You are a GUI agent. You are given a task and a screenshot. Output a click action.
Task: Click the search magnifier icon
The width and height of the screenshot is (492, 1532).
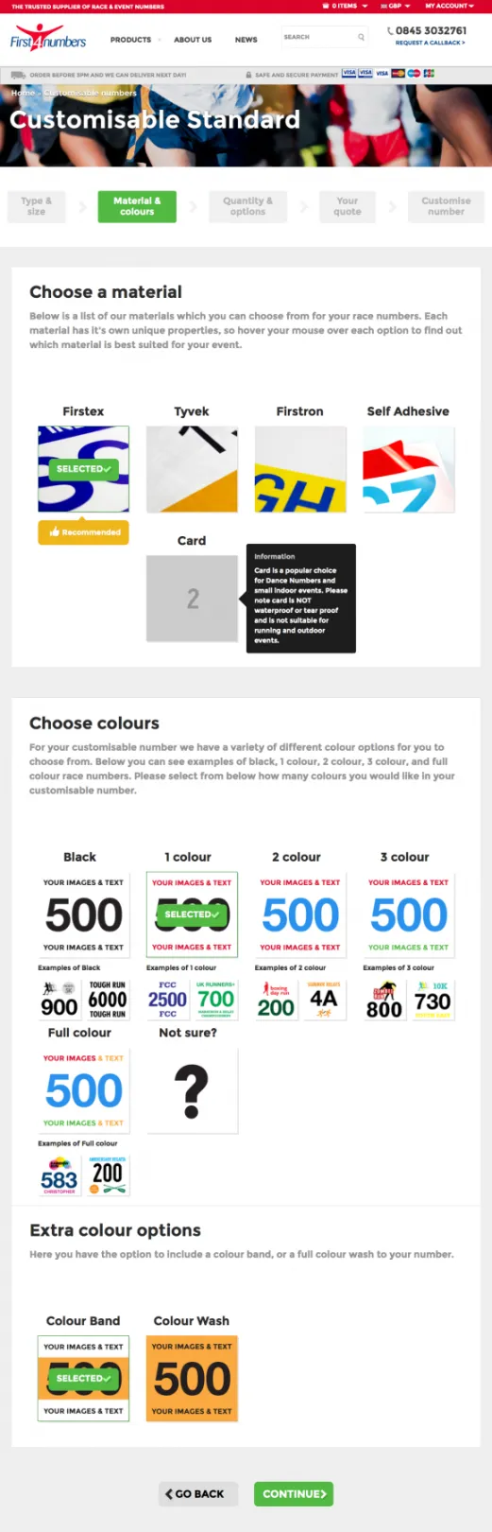[x=361, y=38]
